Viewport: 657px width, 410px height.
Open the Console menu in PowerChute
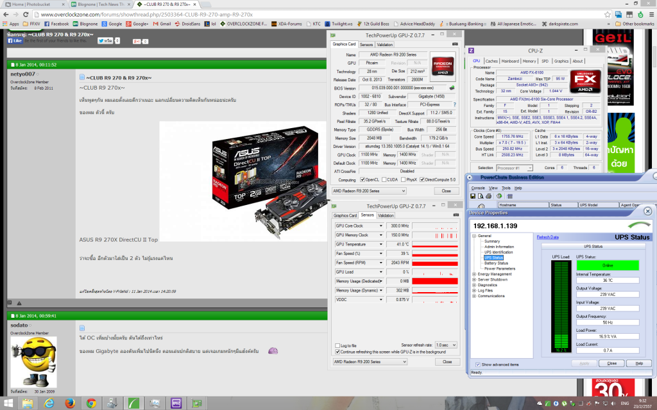(x=477, y=188)
